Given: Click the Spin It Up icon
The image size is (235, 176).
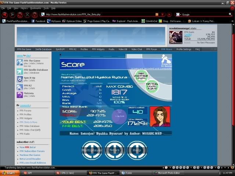Looking at the screenshot, I should (19, 79).
